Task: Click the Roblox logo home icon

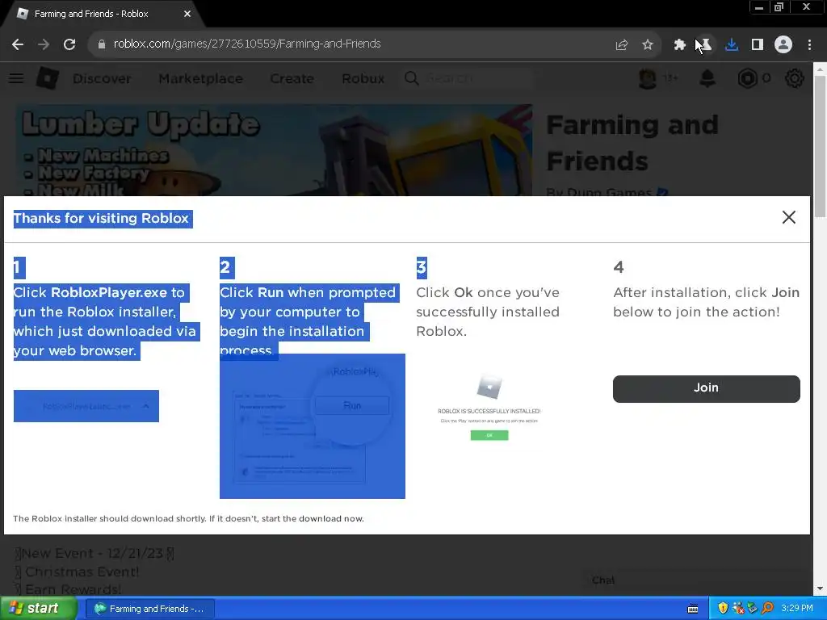Action: (x=48, y=78)
